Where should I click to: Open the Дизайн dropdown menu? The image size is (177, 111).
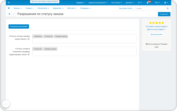130,3
